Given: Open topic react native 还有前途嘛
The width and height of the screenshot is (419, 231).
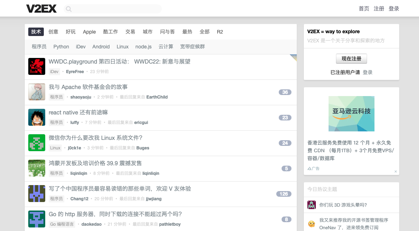Looking at the screenshot, I should 78,112.
